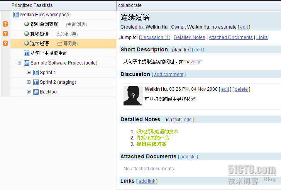The height and width of the screenshot is (190, 281).
Task: Click the 连续短语 task title heading
Action: tap(135, 17)
